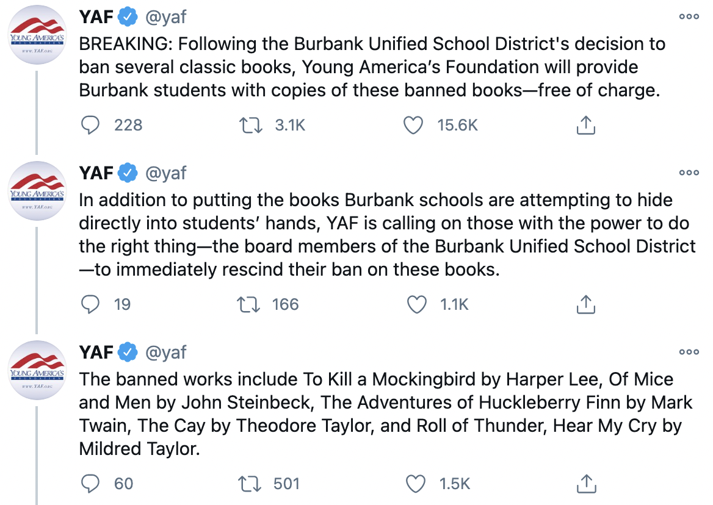Open the tweet text listing banned works
The image size is (713, 505).
386,414
